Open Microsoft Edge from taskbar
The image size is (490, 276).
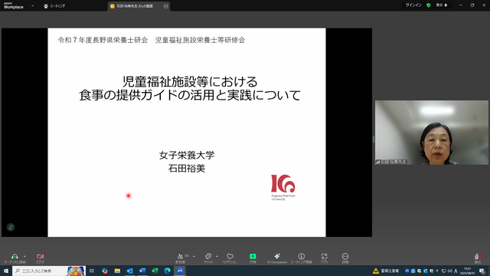167,271
